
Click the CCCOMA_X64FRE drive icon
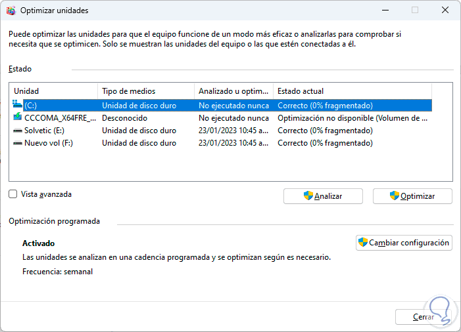(x=17, y=117)
